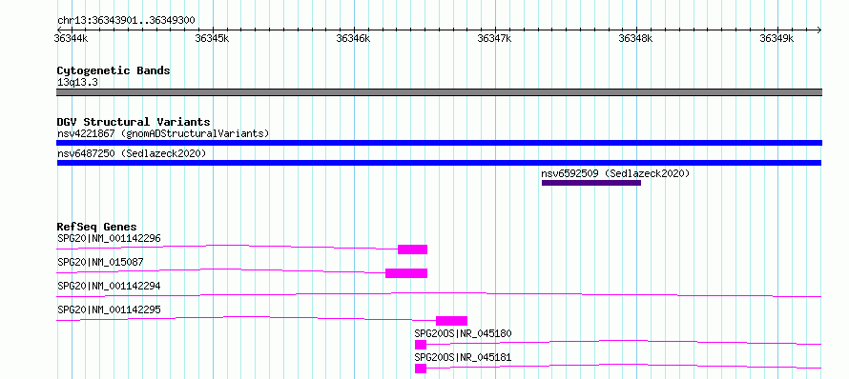Click the 36344k ruler tick label
This screenshot has height=379, width=849.
(72, 38)
